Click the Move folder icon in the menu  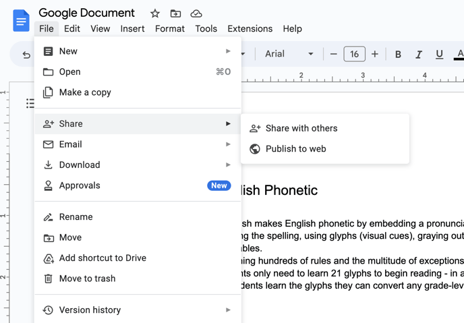click(x=49, y=238)
